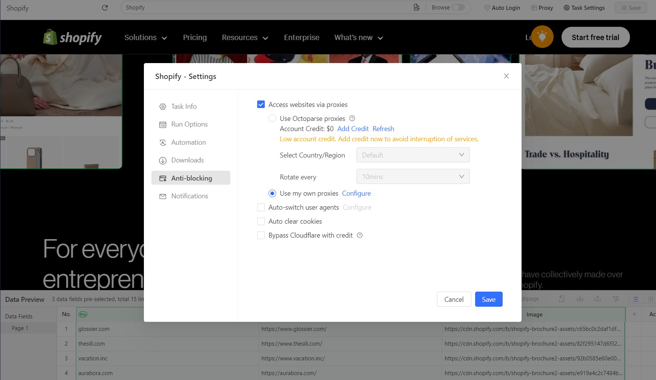Click the orange lightbulb tips icon
This screenshot has height=380, width=656.
(x=542, y=37)
